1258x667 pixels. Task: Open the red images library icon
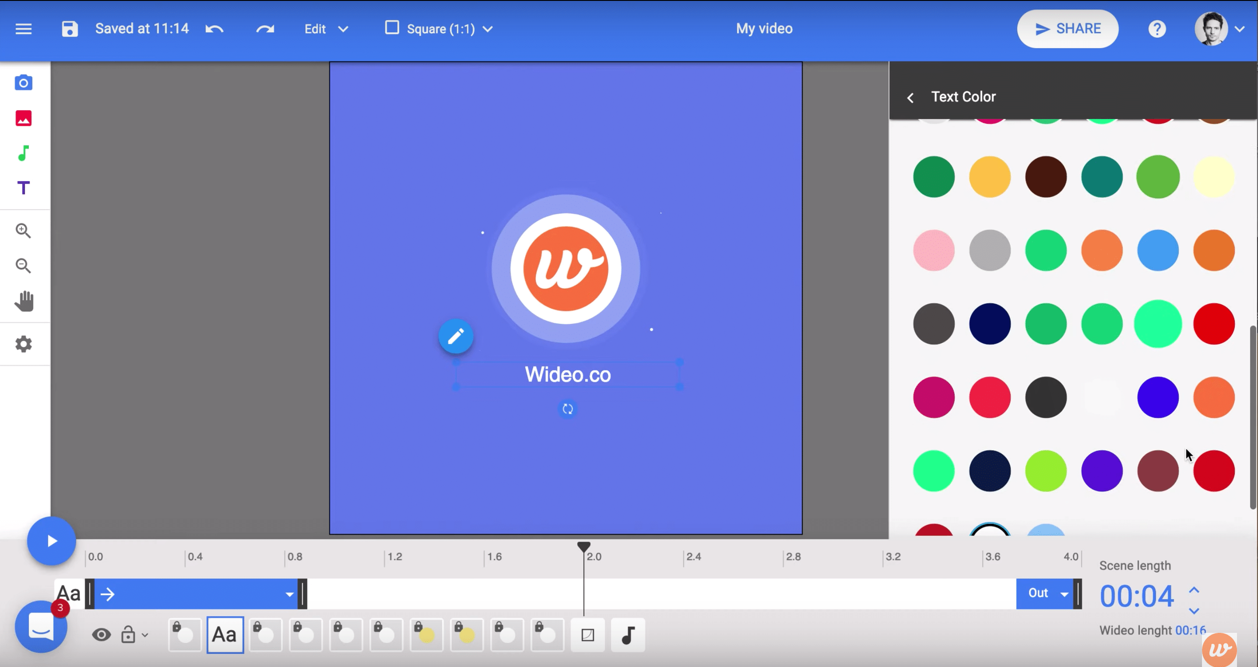click(24, 118)
